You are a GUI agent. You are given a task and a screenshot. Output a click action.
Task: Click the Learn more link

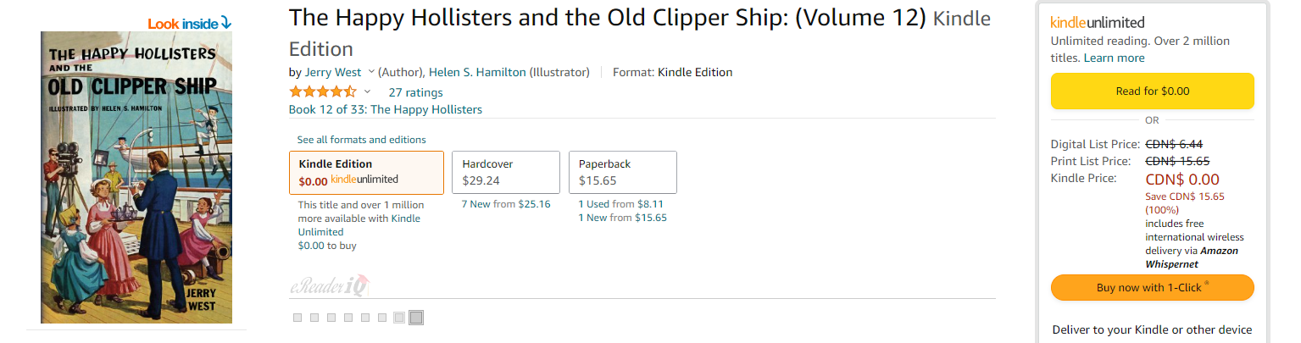click(1114, 58)
